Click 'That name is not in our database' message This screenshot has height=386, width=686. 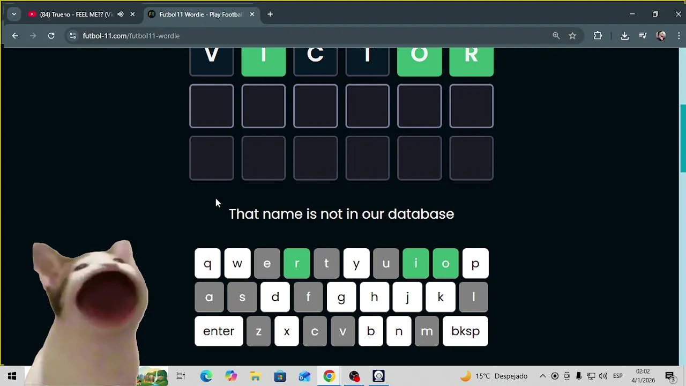click(341, 214)
